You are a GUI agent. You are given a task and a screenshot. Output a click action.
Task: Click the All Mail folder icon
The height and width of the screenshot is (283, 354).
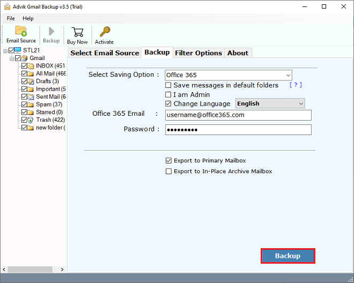tap(31, 73)
